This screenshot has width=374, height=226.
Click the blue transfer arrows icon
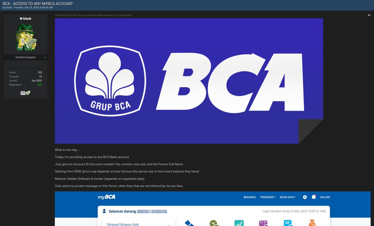[189, 223]
